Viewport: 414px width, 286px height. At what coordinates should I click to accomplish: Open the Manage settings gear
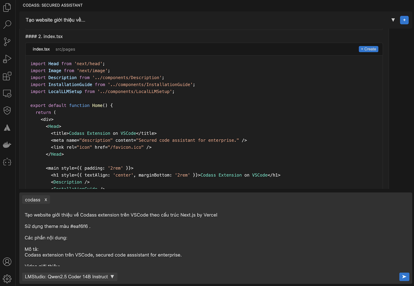pyautogui.click(x=7, y=279)
